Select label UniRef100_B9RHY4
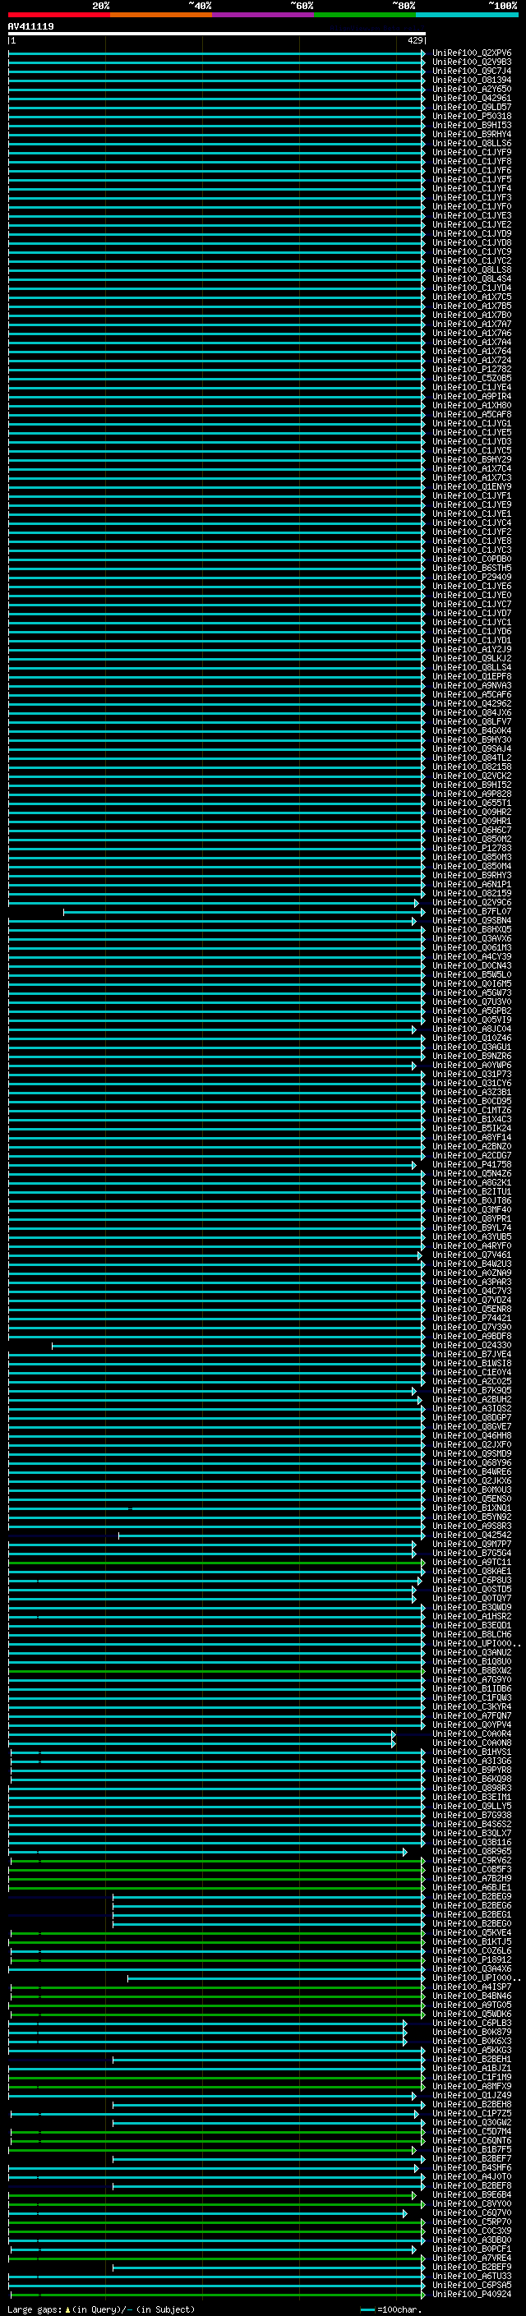The image size is (526, 2316). click(x=472, y=134)
